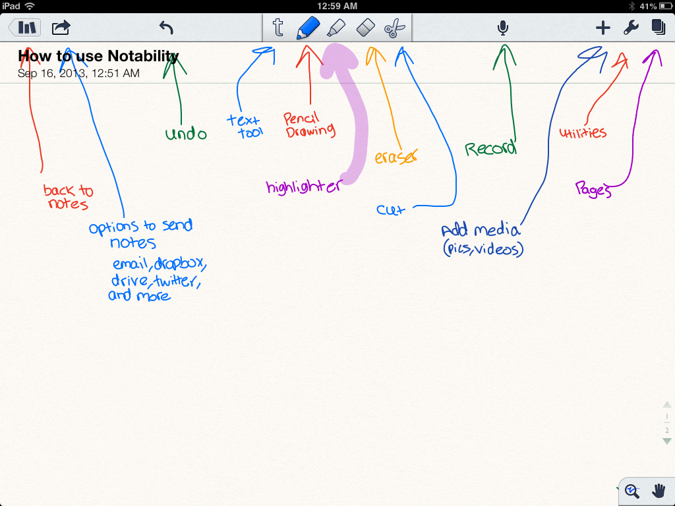Image resolution: width=675 pixels, height=506 pixels.
Task: Select the text tool
Action: [278, 28]
